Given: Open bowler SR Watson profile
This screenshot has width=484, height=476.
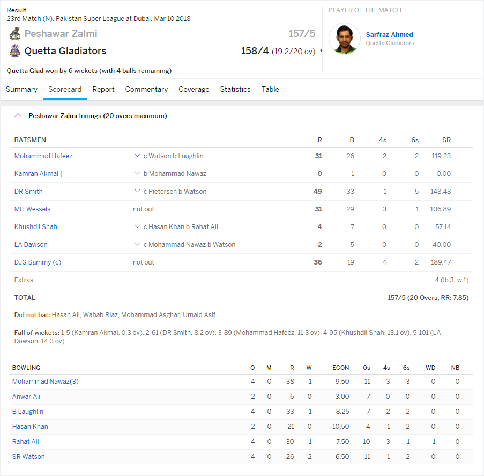Looking at the screenshot, I should (x=28, y=457).
